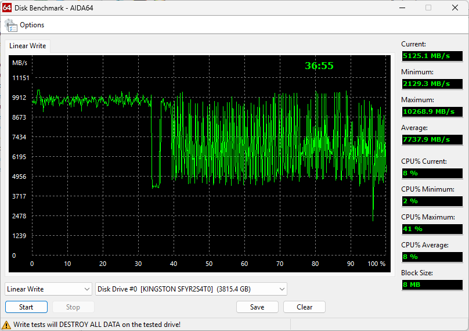469x331 pixels.
Task: Click the Block Size: label
Action: point(417,273)
